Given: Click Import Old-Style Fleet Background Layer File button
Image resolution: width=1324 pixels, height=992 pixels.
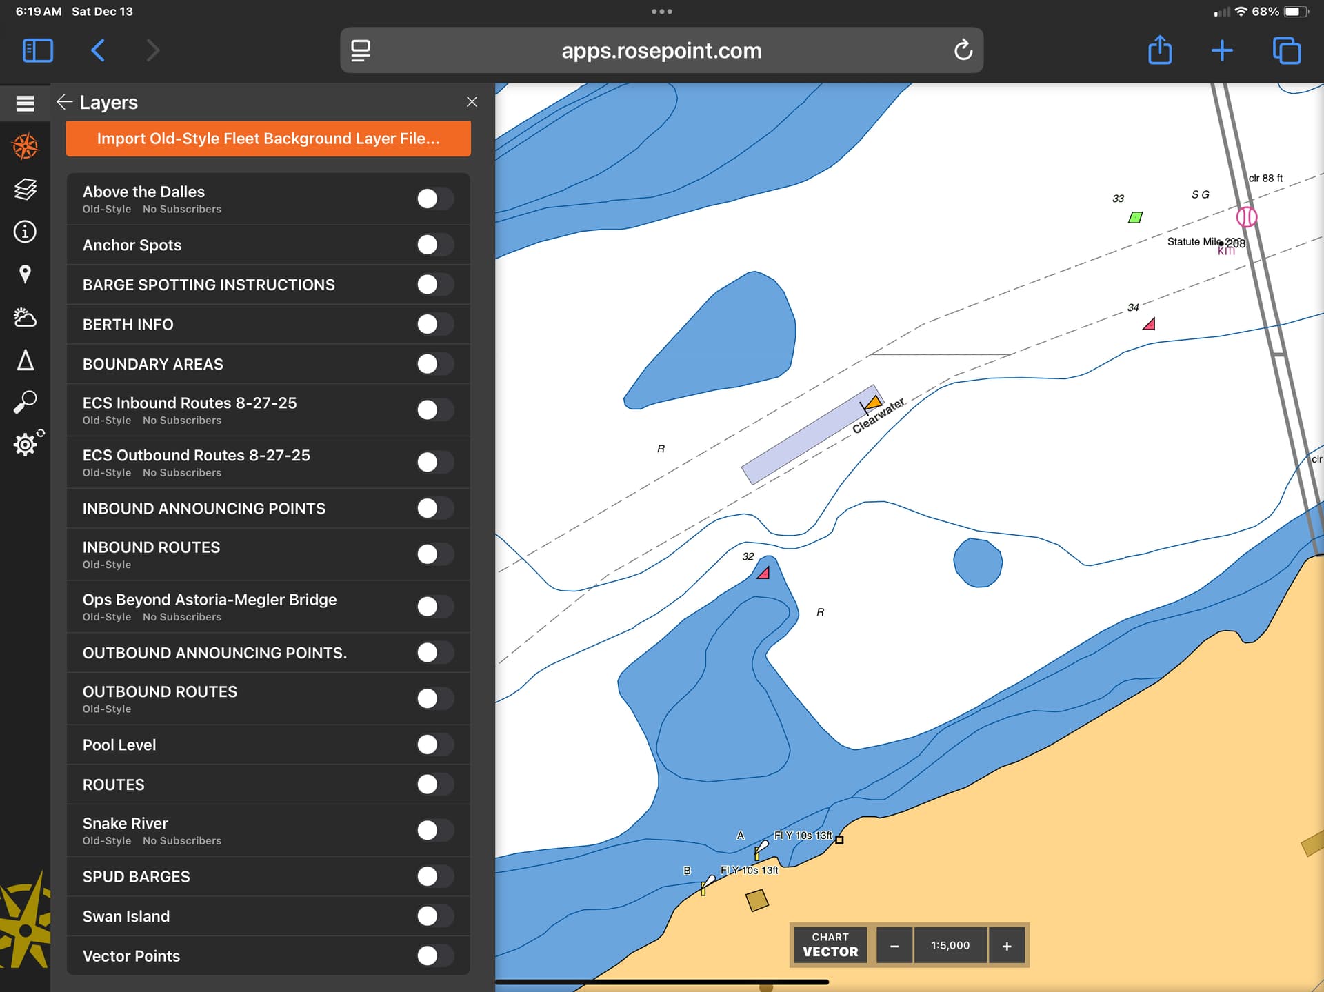Looking at the screenshot, I should coord(268,139).
